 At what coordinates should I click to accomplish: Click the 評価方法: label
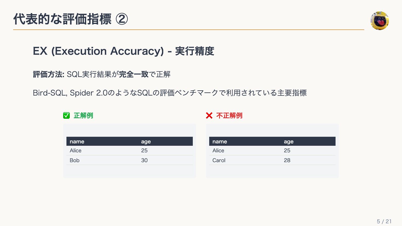point(49,74)
